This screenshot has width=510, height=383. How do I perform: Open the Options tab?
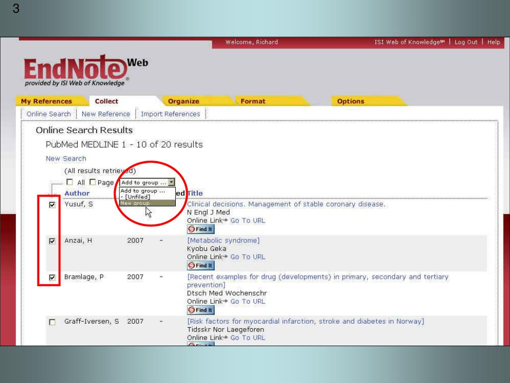point(351,101)
